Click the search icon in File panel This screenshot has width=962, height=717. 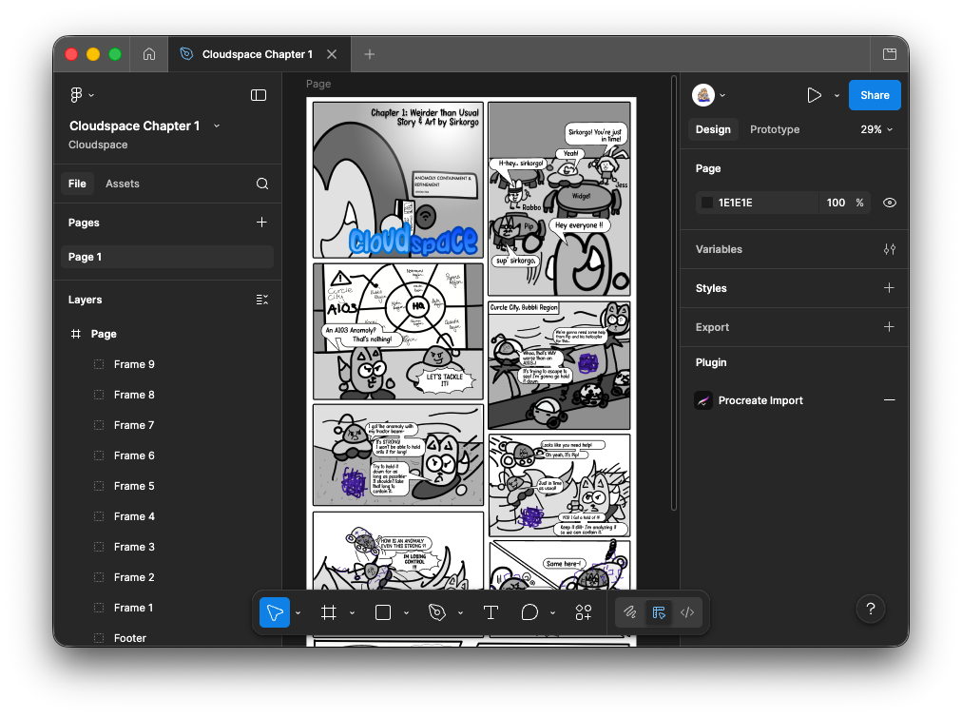click(262, 184)
